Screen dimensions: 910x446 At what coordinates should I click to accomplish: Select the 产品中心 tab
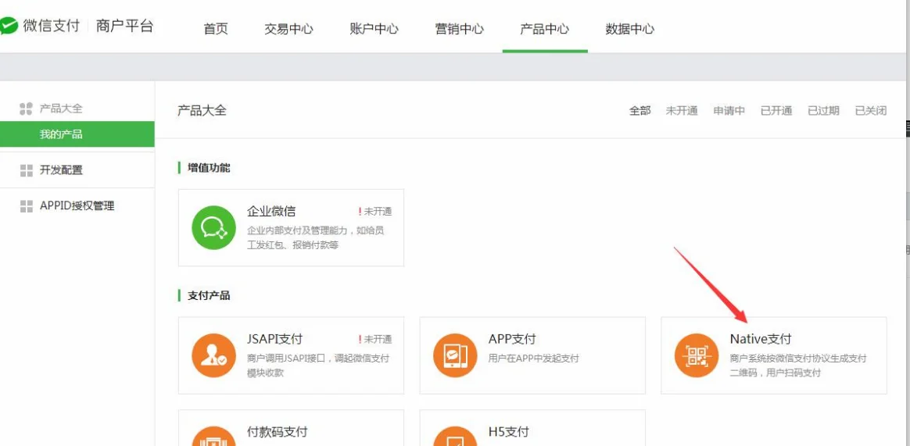[x=544, y=28]
